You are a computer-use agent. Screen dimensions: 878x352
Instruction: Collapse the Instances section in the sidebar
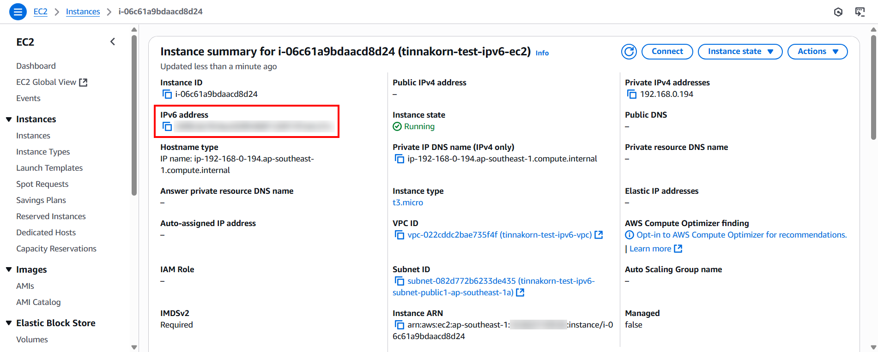[9, 119]
